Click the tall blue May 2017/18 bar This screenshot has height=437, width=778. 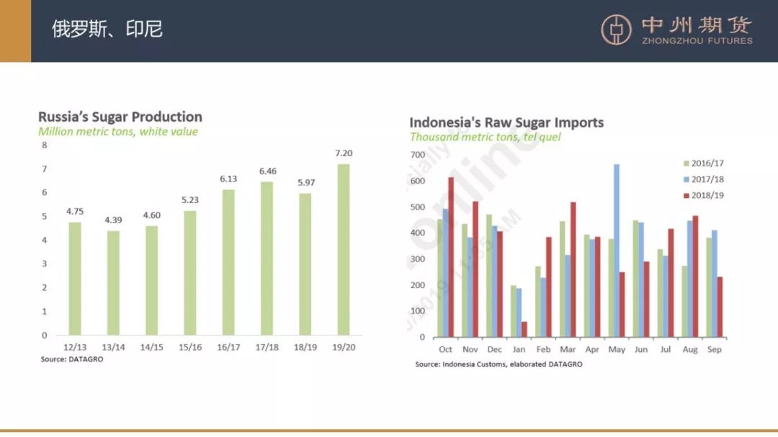616,251
